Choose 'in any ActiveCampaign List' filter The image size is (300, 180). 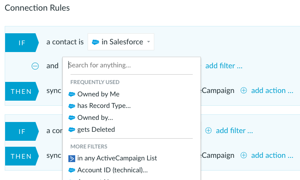click(x=117, y=158)
